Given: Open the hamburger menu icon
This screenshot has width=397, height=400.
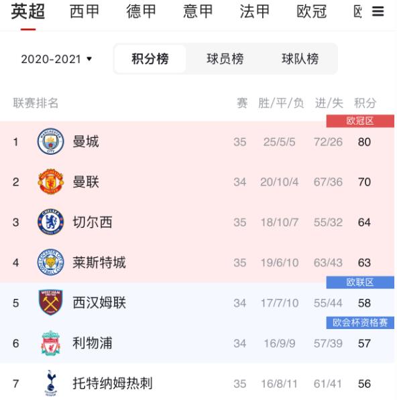Looking at the screenshot, I should pos(378,11).
